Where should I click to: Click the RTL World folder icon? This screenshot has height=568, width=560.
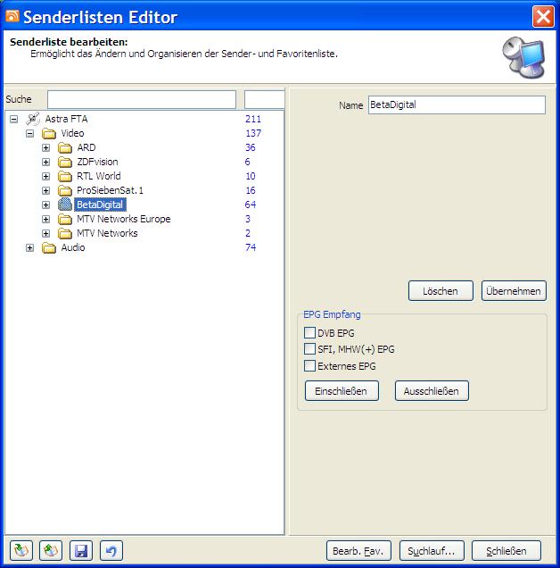click(65, 176)
